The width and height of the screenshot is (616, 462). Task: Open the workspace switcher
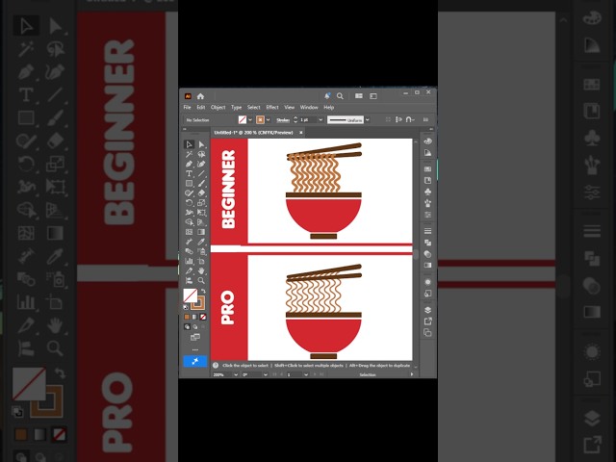[x=373, y=96]
